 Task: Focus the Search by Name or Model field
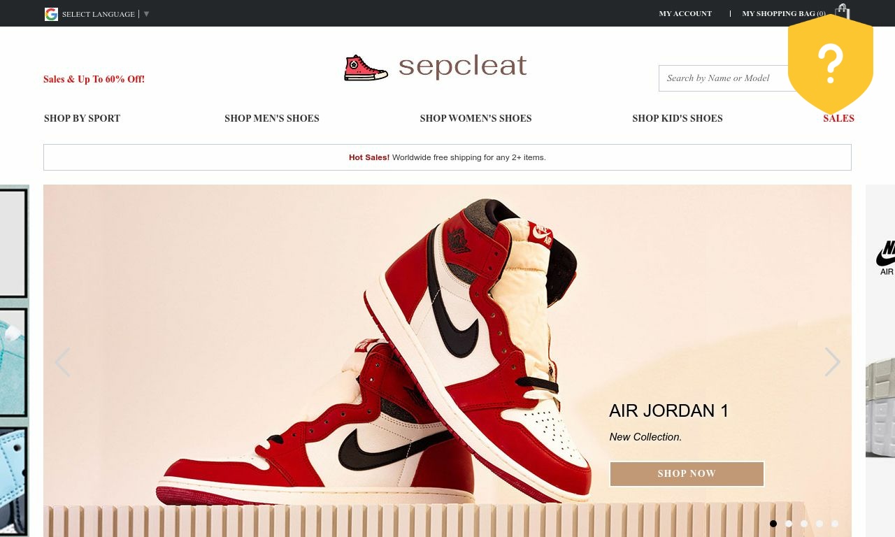724,78
